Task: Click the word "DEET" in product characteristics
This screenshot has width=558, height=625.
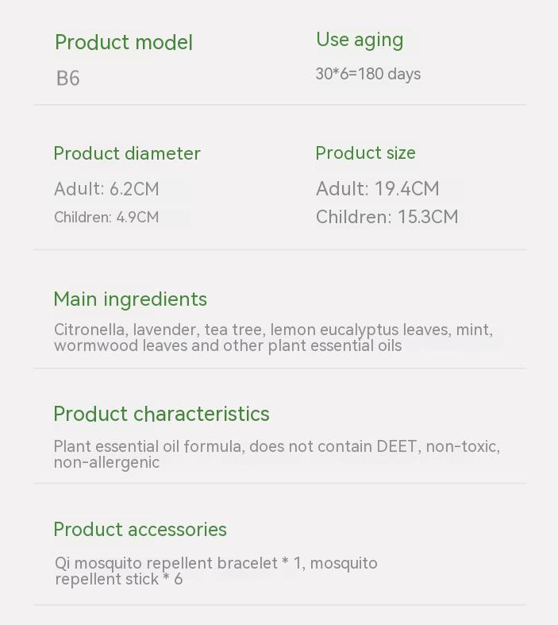Action: [397, 446]
